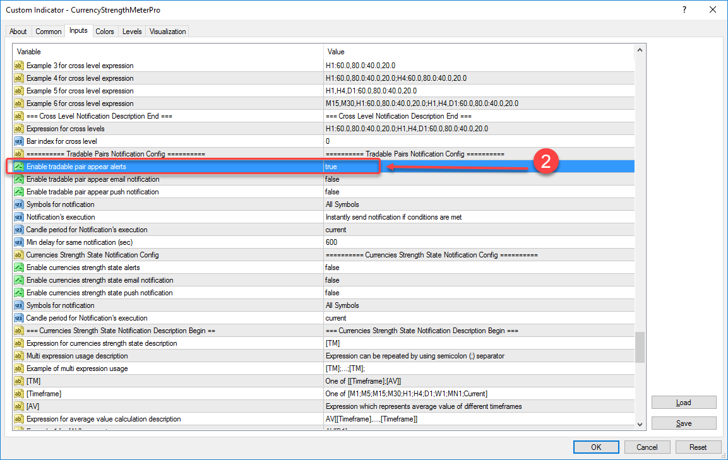Click string icon of Example 5 row

pos(18,90)
